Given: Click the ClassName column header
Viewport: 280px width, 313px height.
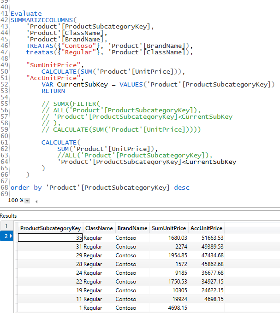Looking at the screenshot, I should point(99,228).
